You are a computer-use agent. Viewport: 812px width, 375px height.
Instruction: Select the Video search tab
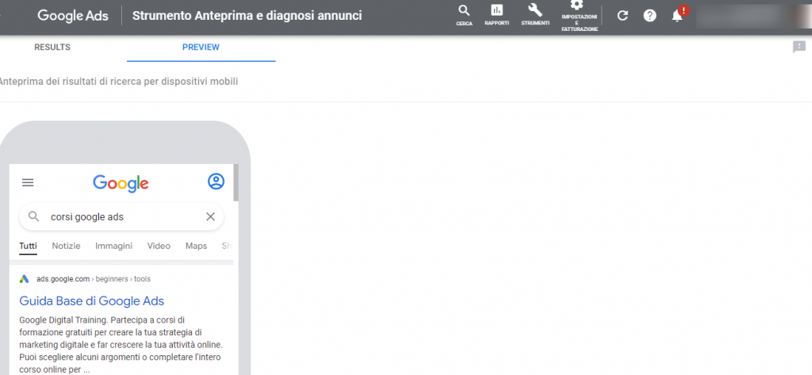pos(159,246)
